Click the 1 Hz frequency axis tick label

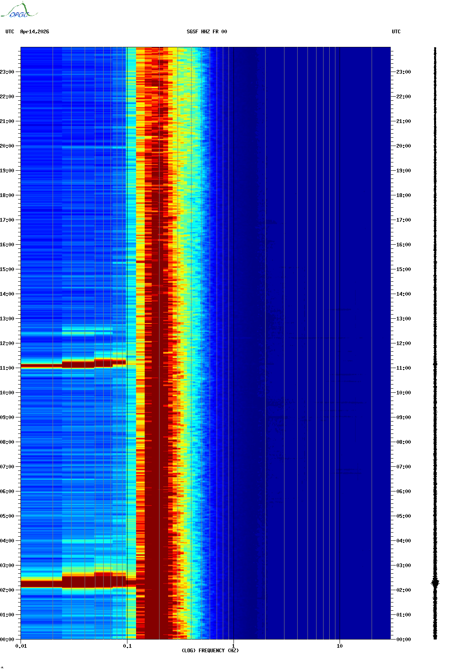[233, 646]
